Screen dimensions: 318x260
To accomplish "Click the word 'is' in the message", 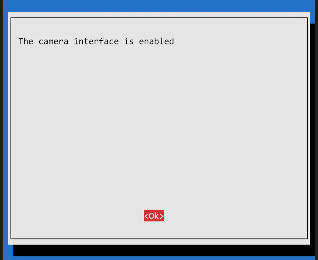I will [129, 42].
